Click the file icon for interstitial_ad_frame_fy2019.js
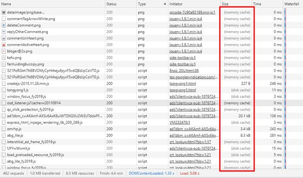 pyautogui.click(x=3, y=142)
